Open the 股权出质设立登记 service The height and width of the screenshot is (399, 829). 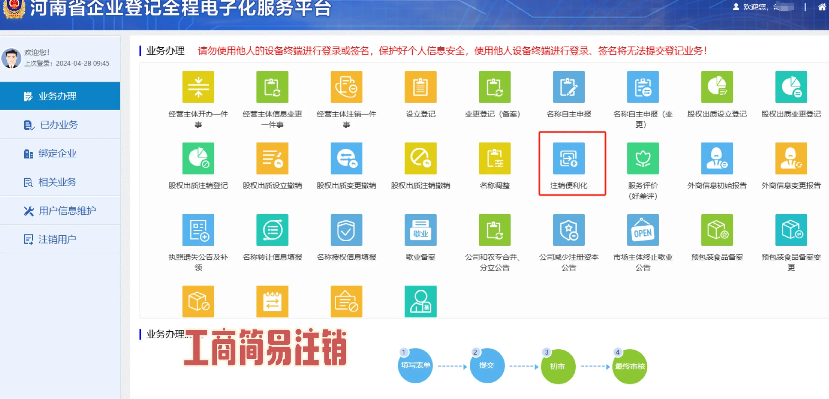pos(717,88)
